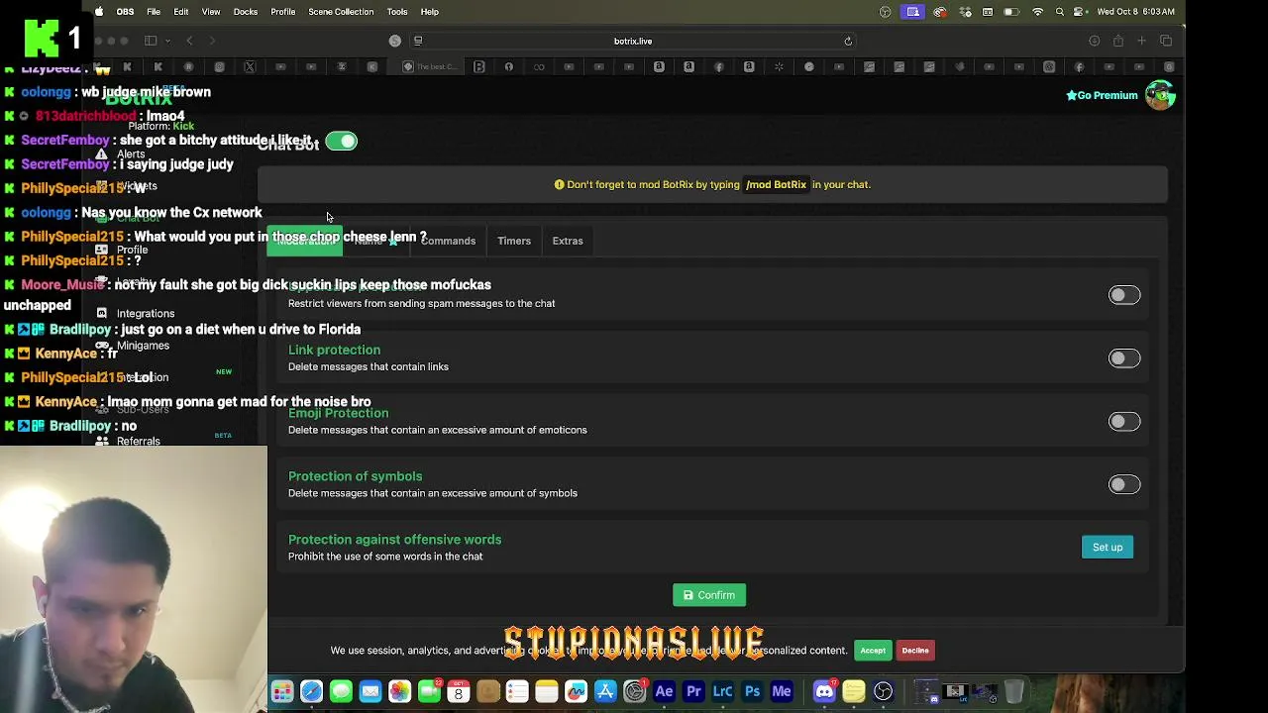The height and width of the screenshot is (713, 1268).
Task: Switch to the Extras tab
Action: 568,241
